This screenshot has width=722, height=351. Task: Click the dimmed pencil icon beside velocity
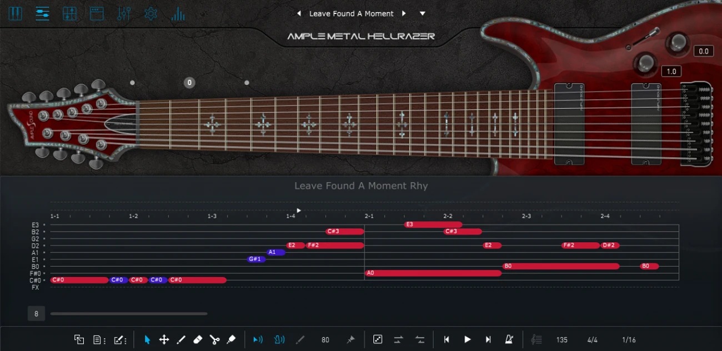coord(300,339)
